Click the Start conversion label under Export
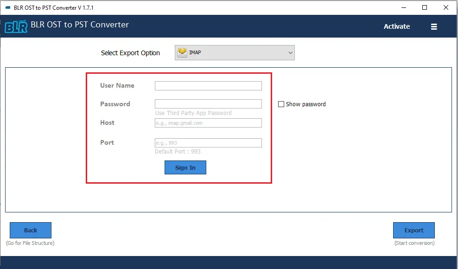458x269 pixels. 413,243
